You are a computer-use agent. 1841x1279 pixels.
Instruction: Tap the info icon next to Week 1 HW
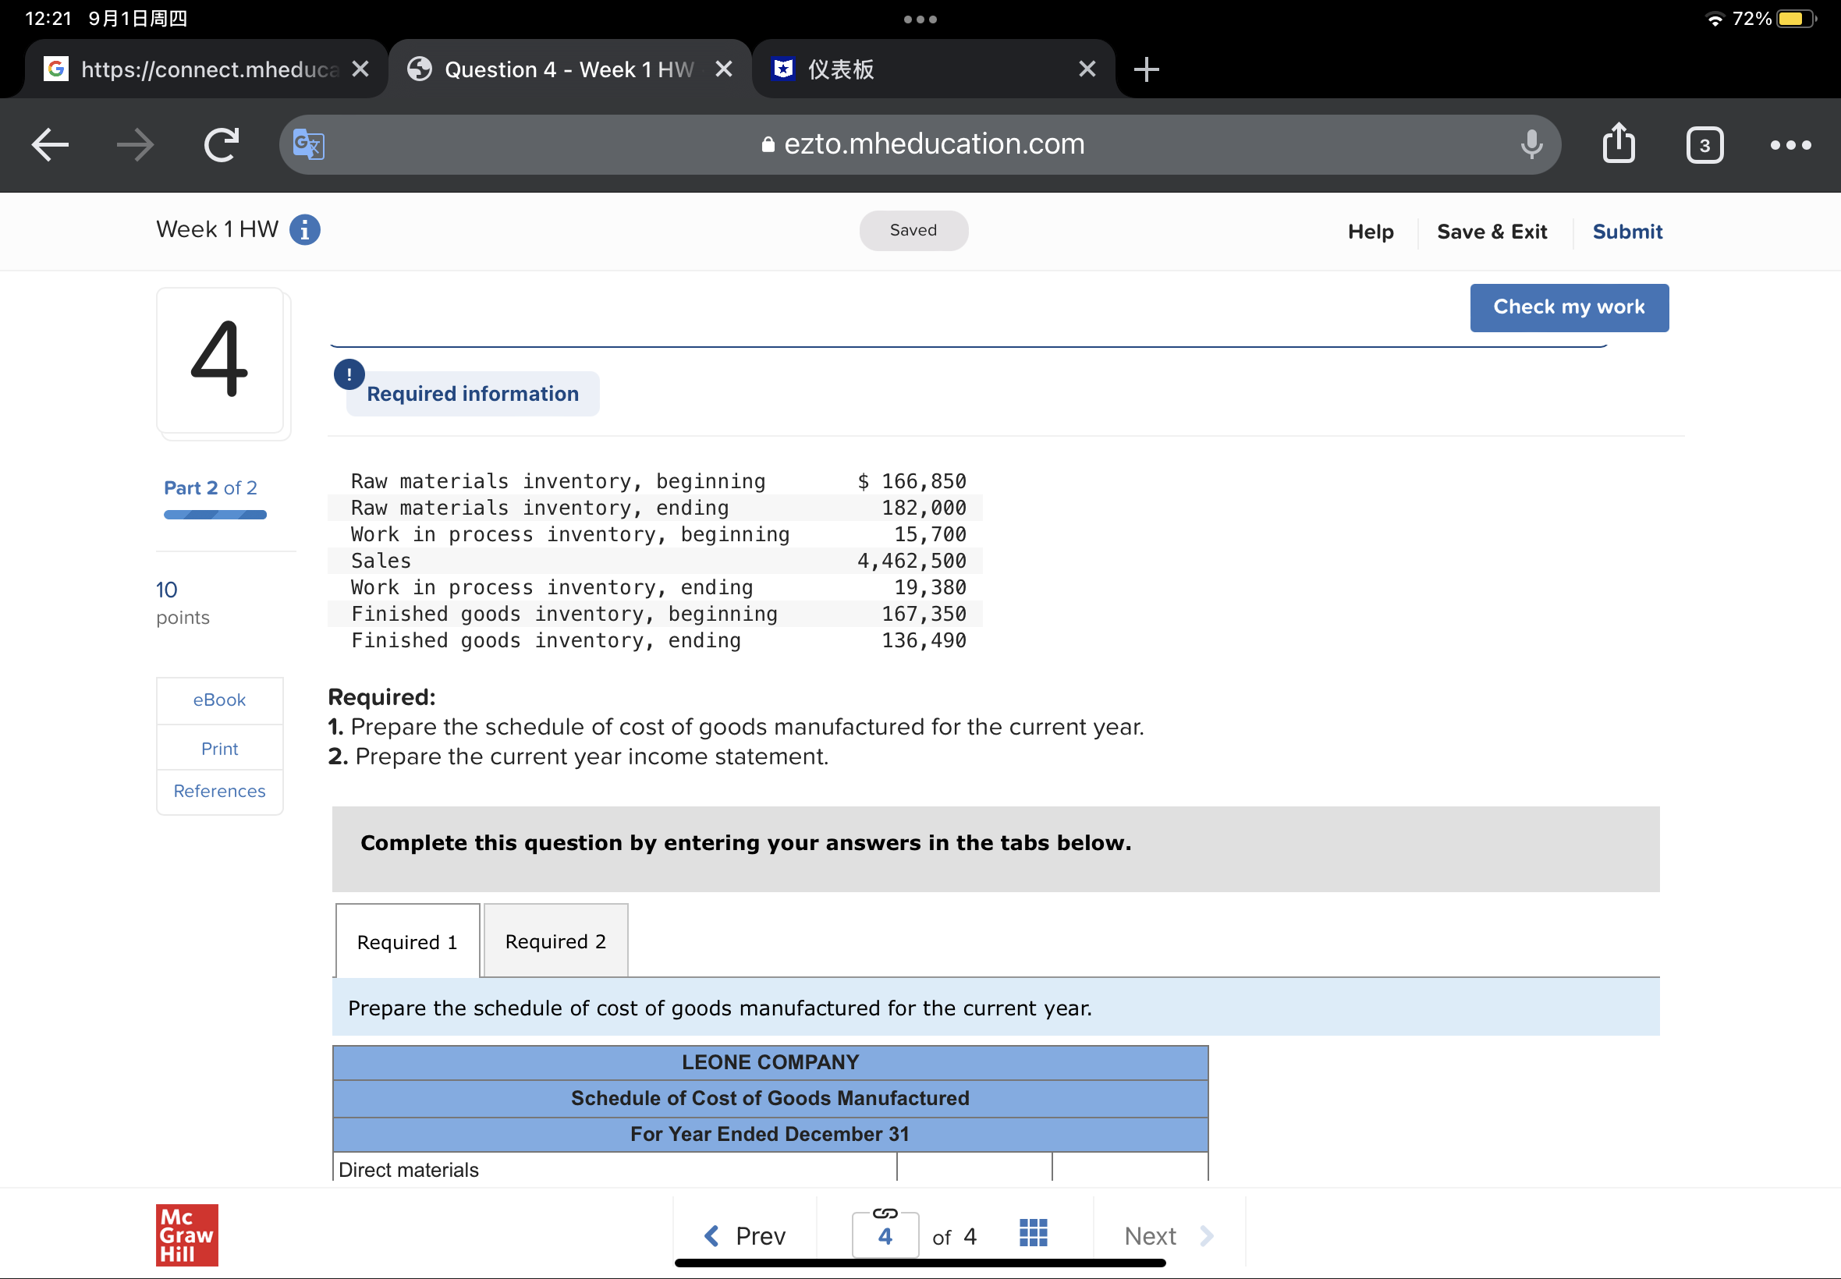click(x=304, y=229)
